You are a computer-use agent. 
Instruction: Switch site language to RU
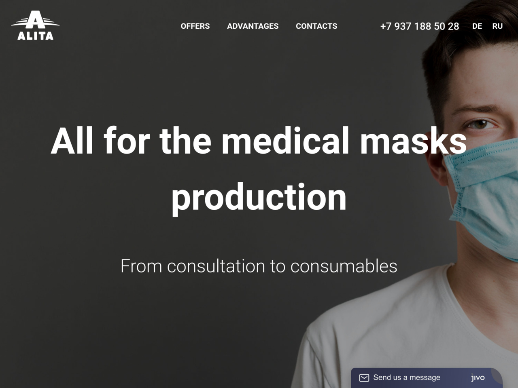(497, 26)
